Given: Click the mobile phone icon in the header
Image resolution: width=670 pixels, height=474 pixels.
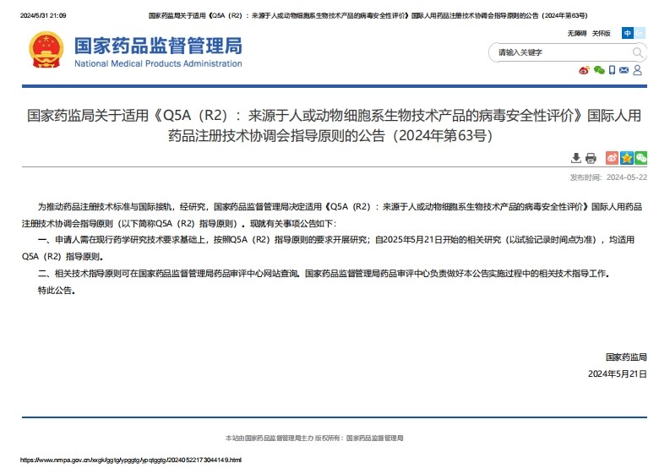Looking at the screenshot, I should point(612,70).
